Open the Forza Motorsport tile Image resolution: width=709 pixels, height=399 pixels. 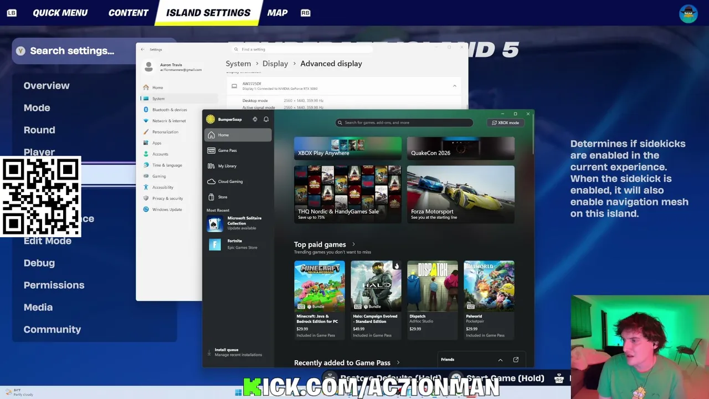(x=461, y=194)
